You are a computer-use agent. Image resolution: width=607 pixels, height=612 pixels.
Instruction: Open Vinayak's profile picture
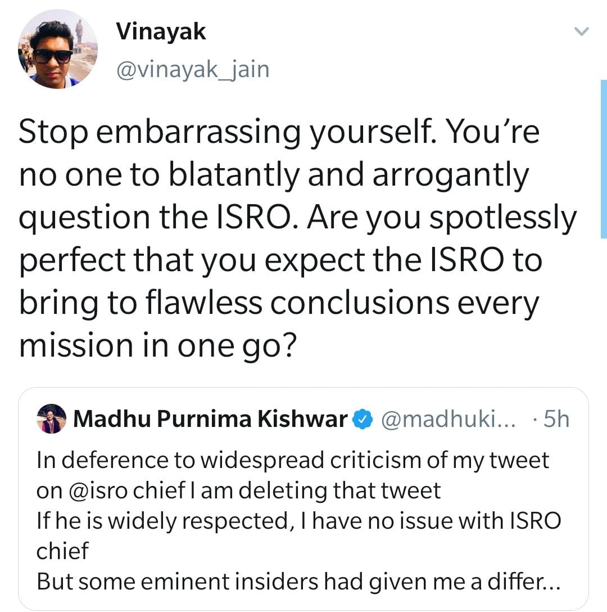(57, 48)
